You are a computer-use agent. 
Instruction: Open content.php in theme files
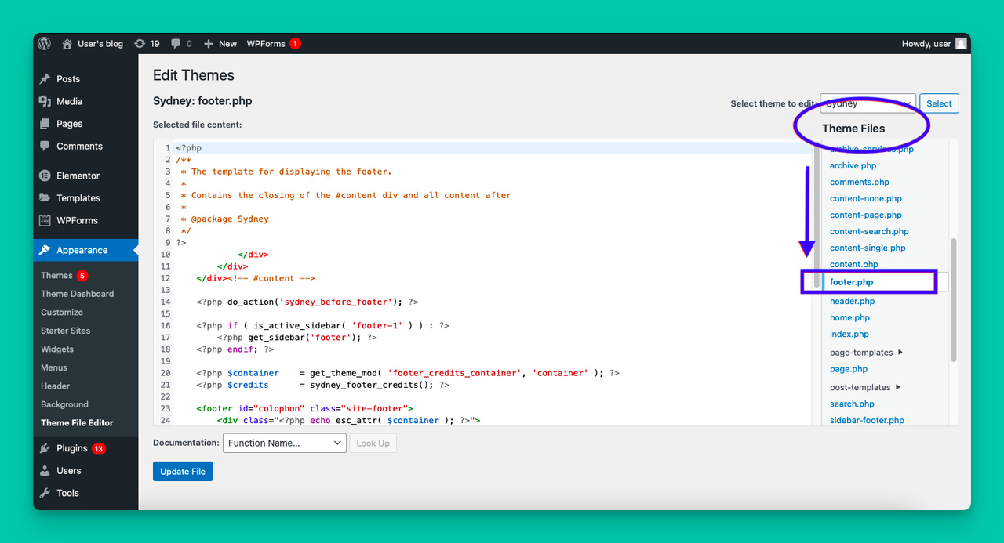click(x=854, y=264)
